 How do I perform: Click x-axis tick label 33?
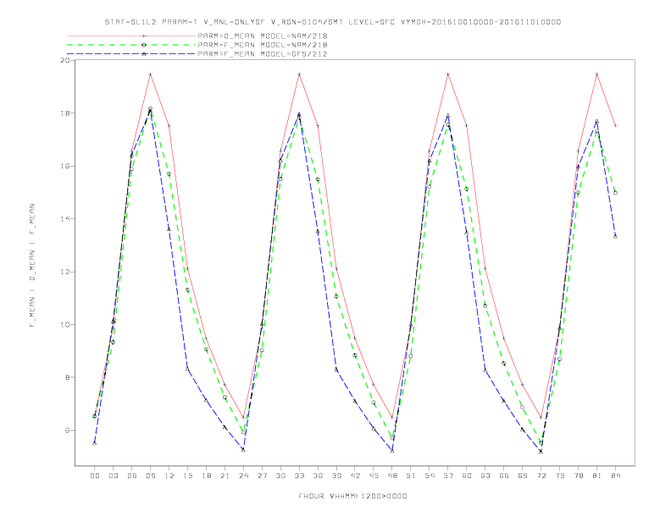coord(299,476)
